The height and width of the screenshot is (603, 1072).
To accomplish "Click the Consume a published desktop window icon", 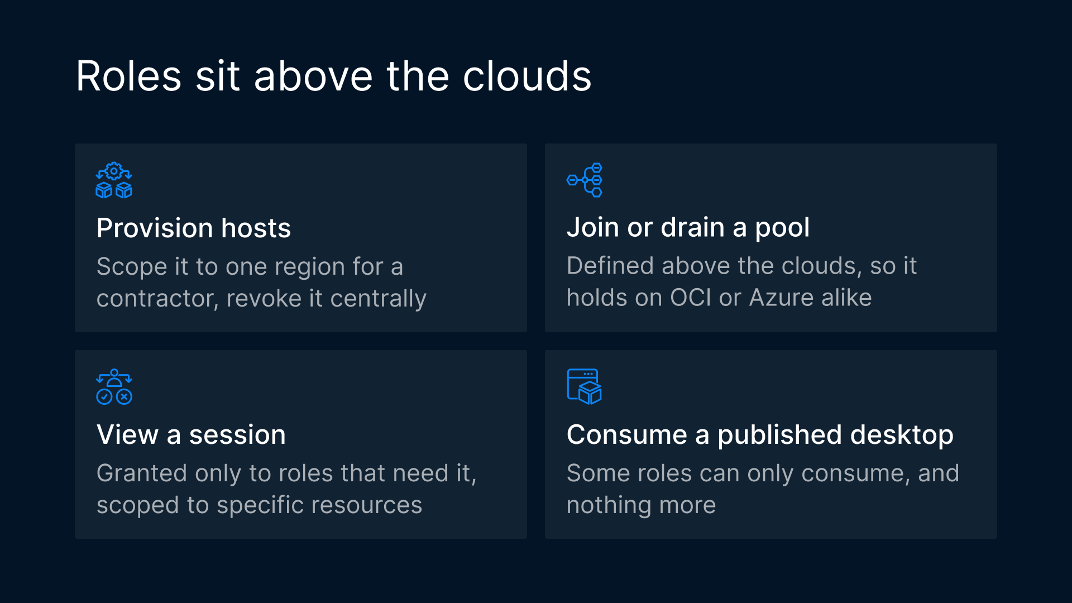I will point(585,386).
